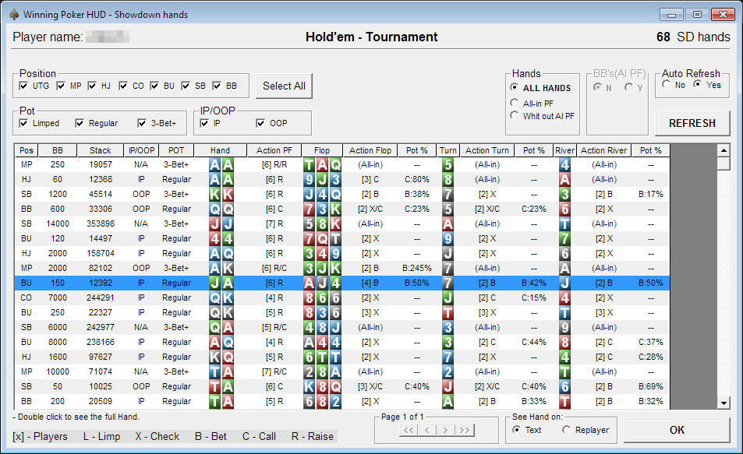Click the previous page arrow button

(427, 430)
